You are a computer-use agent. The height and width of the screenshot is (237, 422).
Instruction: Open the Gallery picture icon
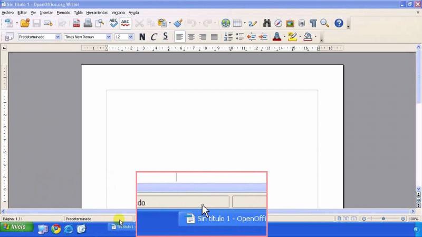click(x=290, y=23)
